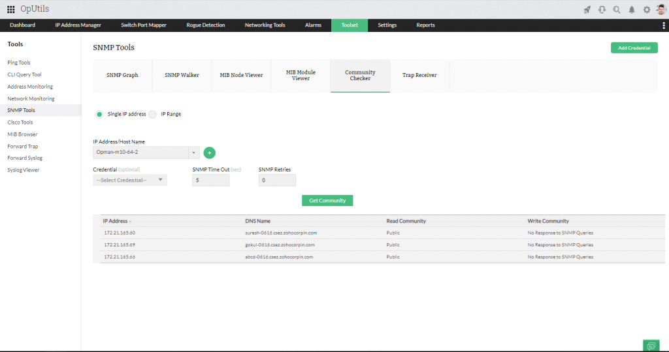669x352 pixels.
Task: Open the notifications bell icon
Action: coord(632,10)
